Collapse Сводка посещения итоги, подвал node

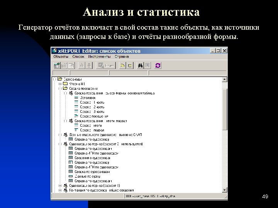65,121
